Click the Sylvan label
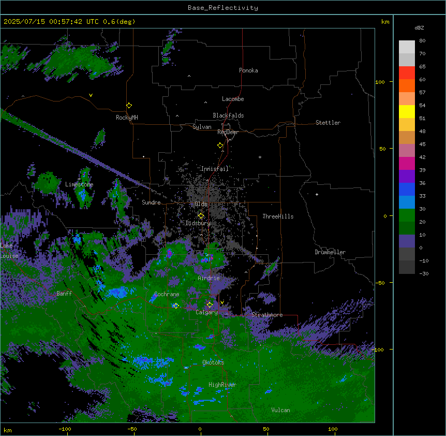Screen dimensions: 446x436 (x=202, y=127)
